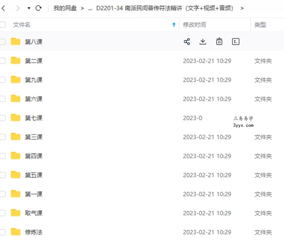Viewport: 284px width, 243px height.
Task: Tick the checkbox for 取气课
Action: 3,213
